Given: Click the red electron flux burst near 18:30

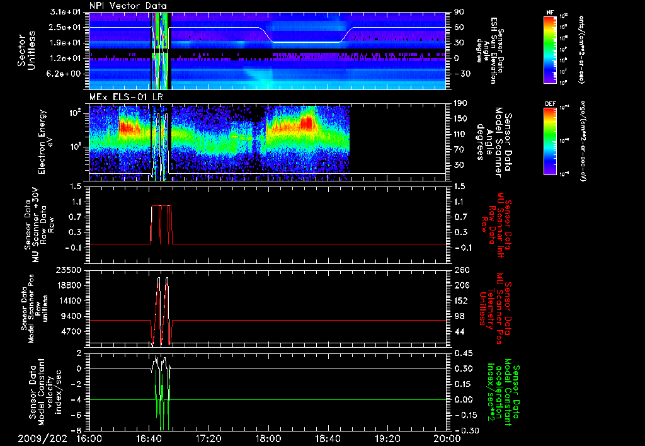Looking at the screenshot, I should point(307,123).
